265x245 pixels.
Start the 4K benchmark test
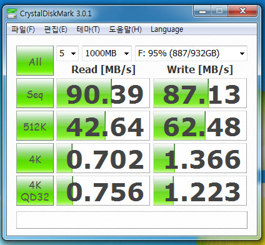point(35,158)
